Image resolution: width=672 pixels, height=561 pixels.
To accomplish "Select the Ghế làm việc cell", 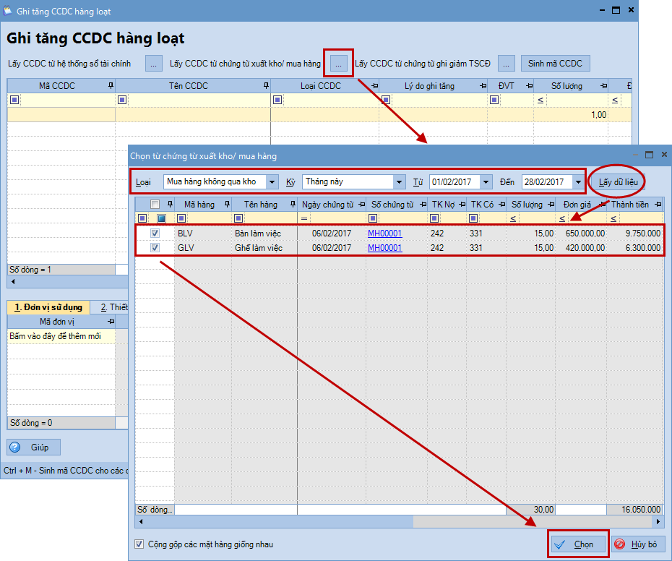I will 264,248.
